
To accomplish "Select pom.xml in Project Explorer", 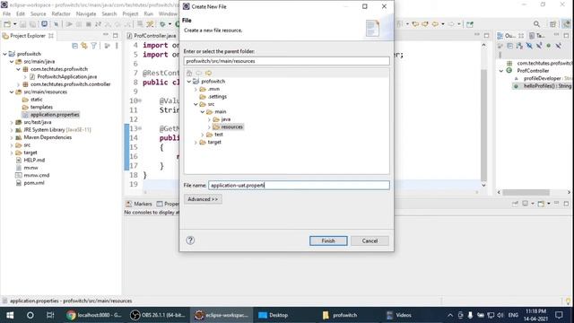I will (34, 183).
